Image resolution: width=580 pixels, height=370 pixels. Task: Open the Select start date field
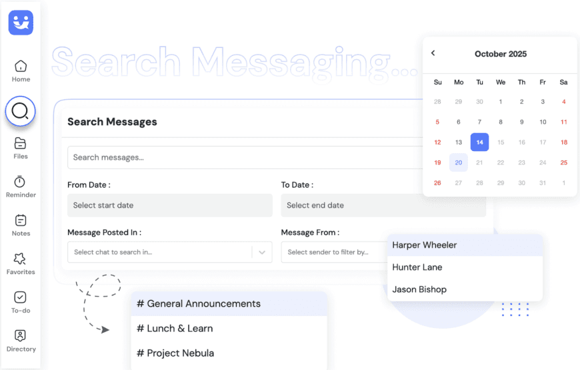(170, 206)
